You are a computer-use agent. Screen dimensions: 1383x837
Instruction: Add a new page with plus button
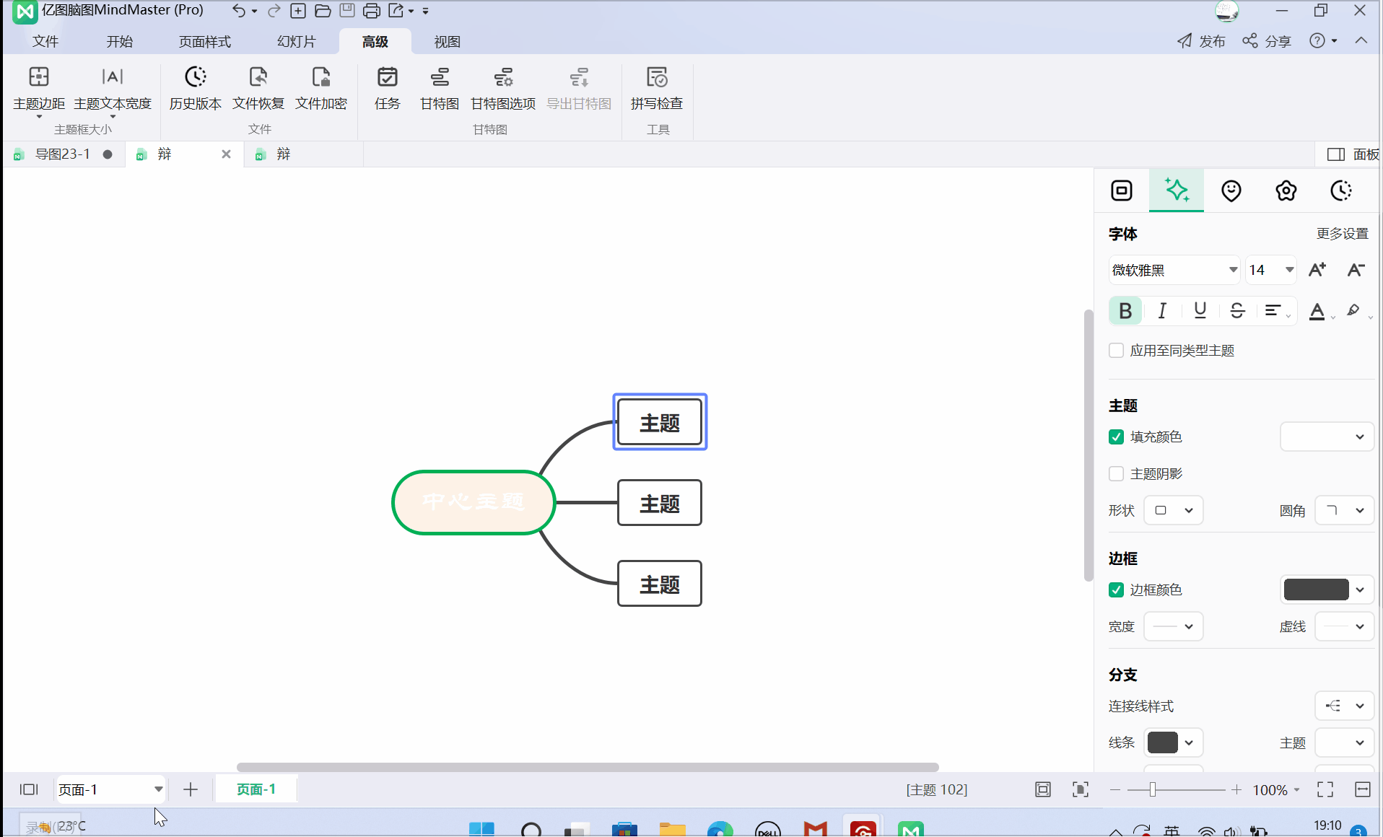tap(191, 789)
